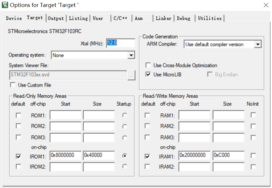
Task: Click the IROM2 Start field
Action: pos(65,167)
